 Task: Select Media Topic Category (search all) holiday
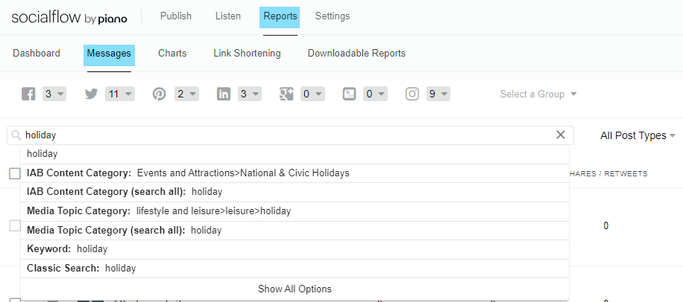295,231
